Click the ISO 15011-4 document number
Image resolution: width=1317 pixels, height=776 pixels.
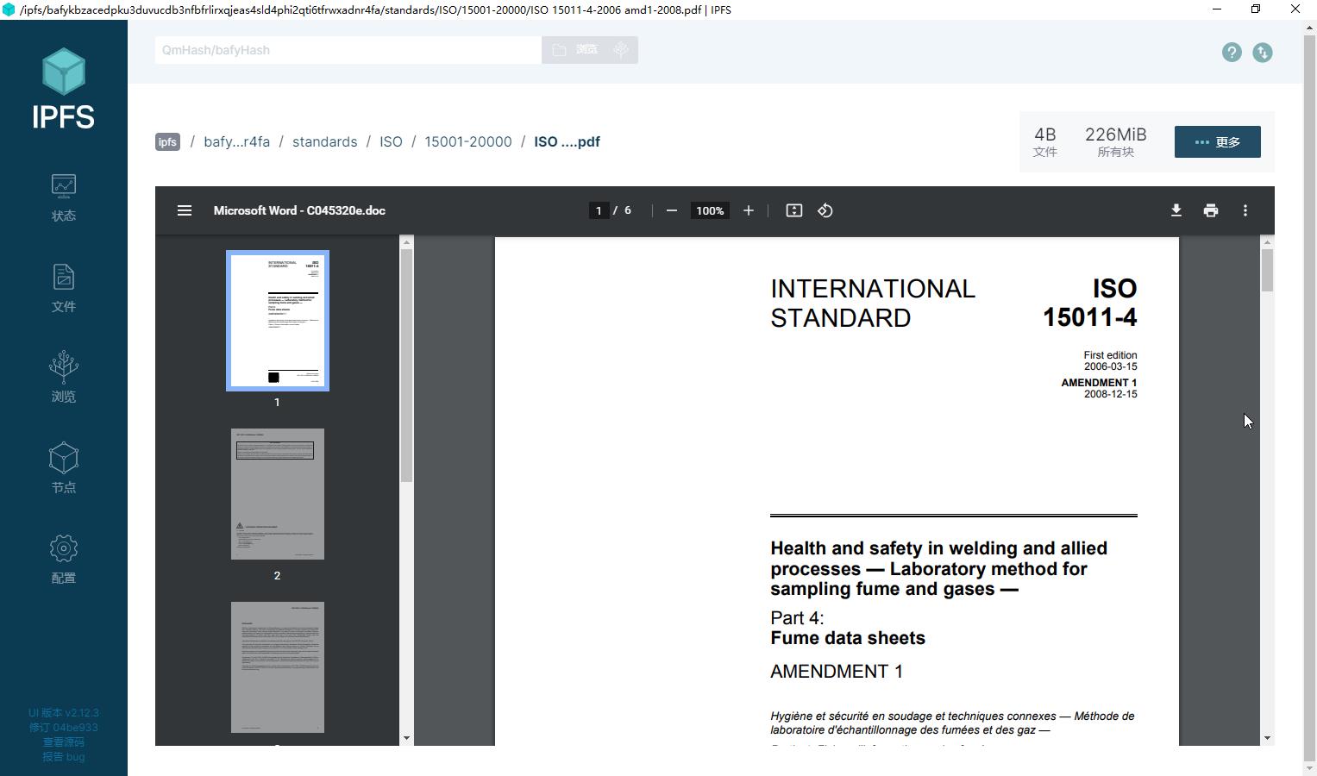tap(1090, 303)
